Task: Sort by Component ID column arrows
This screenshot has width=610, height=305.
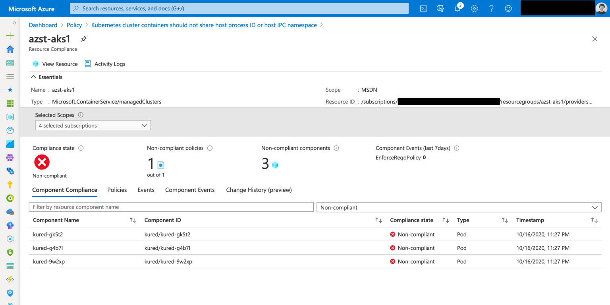Action: 379,220
